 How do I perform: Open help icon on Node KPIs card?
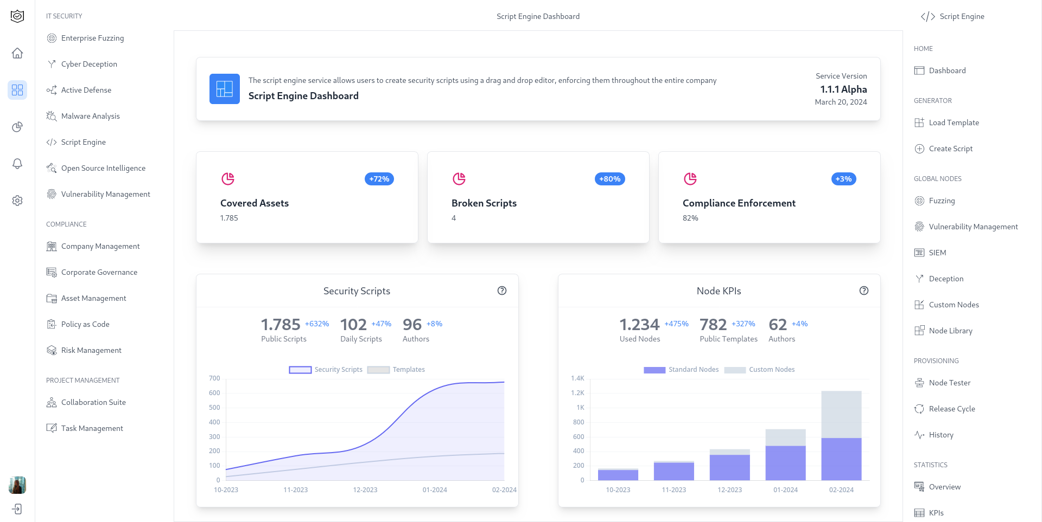[864, 291]
